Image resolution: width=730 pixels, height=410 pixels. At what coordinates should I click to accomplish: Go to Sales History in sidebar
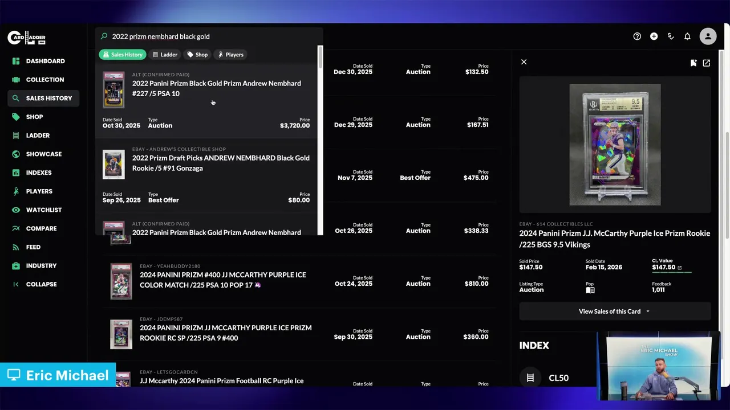tap(43, 99)
